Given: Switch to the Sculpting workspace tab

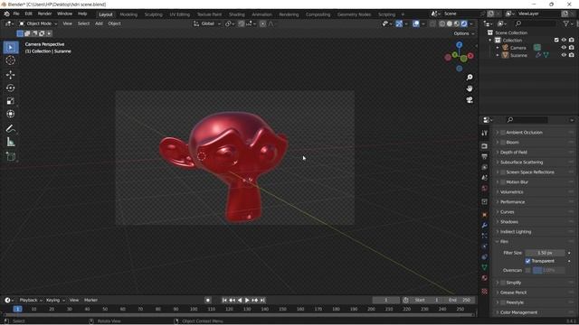Looking at the screenshot, I should click(x=153, y=14).
